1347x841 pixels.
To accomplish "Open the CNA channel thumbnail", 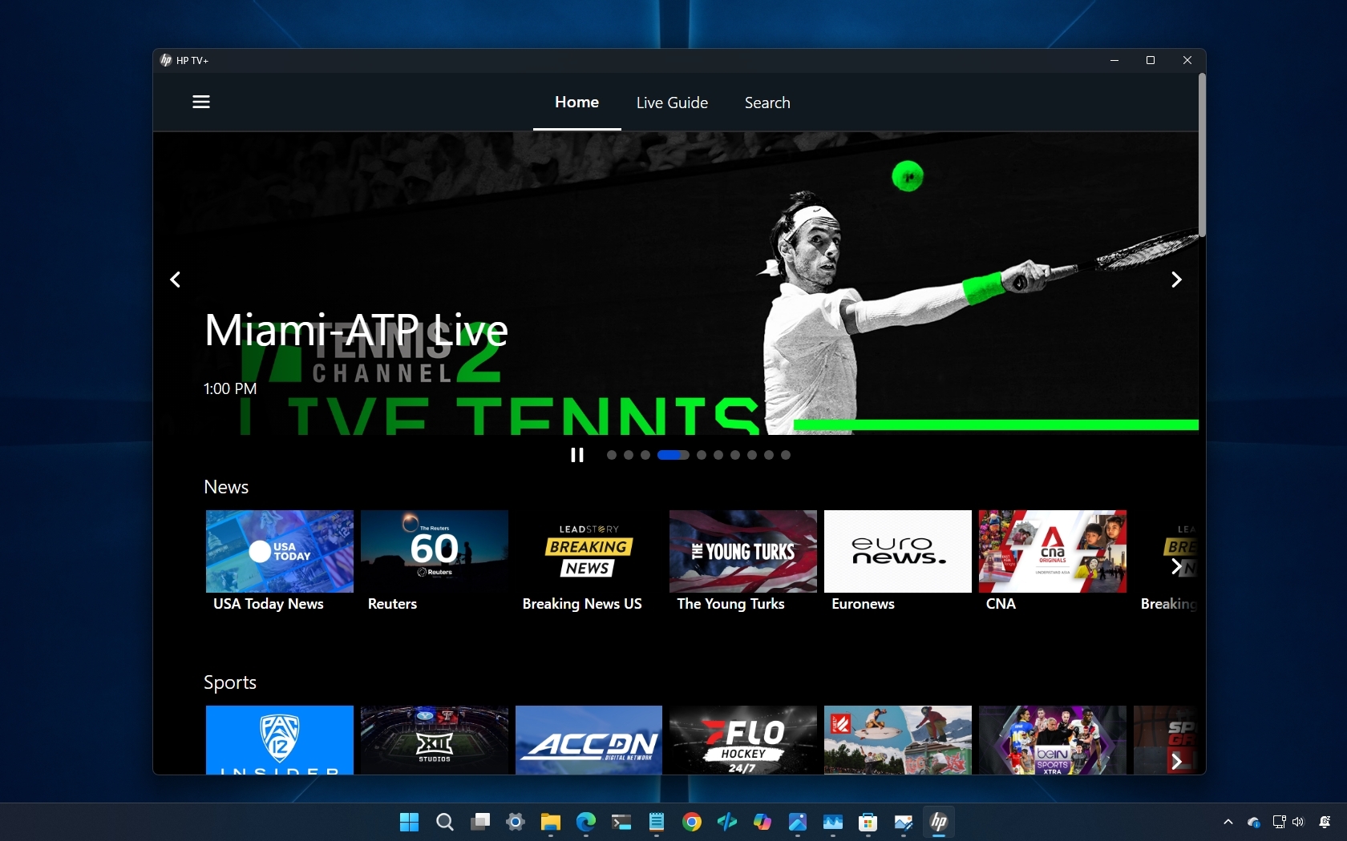I will click(1051, 551).
